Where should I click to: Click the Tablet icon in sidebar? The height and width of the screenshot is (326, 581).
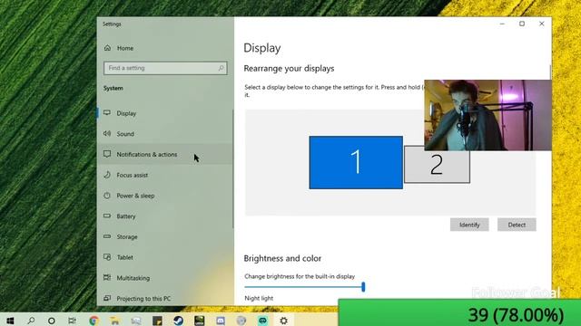click(107, 257)
